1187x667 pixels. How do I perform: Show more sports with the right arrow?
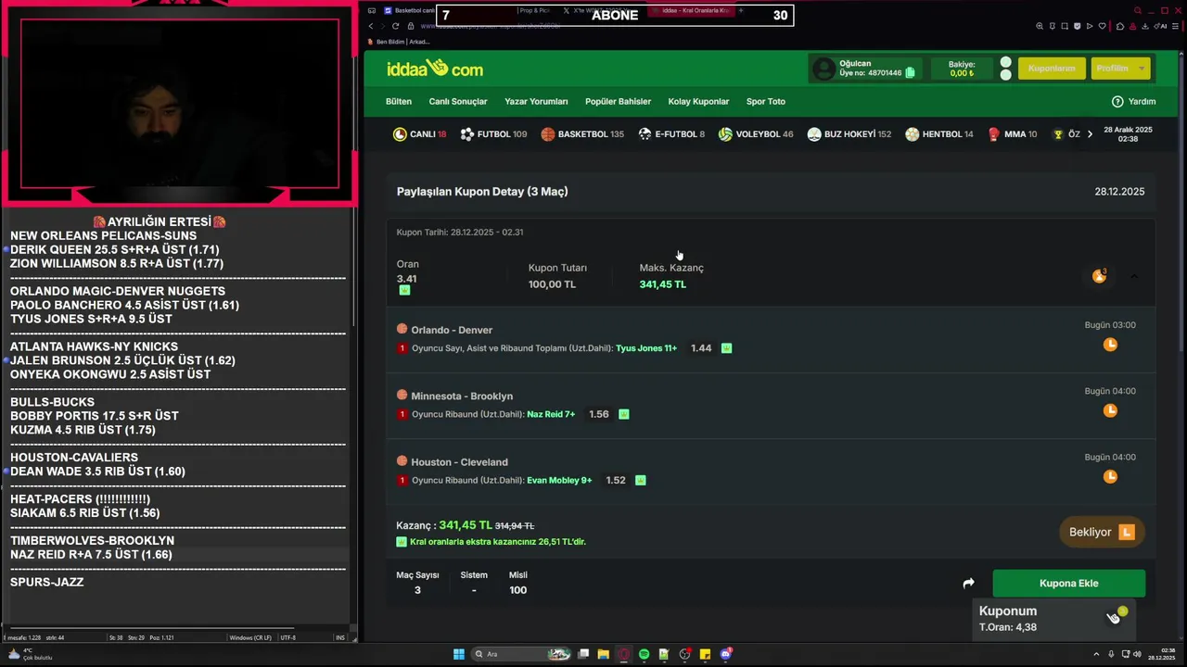click(x=1090, y=134)
